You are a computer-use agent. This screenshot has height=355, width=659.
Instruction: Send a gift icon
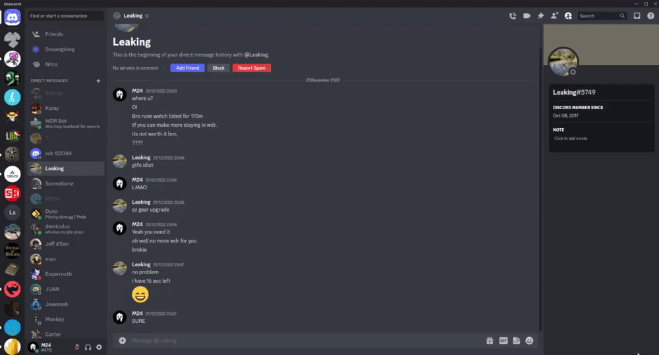[x=490, y=341]
